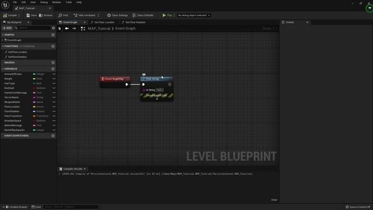Click Browse in the toolbar
Image resolution: width=373 pixels, height=210 pixels.
click(45, 15)
